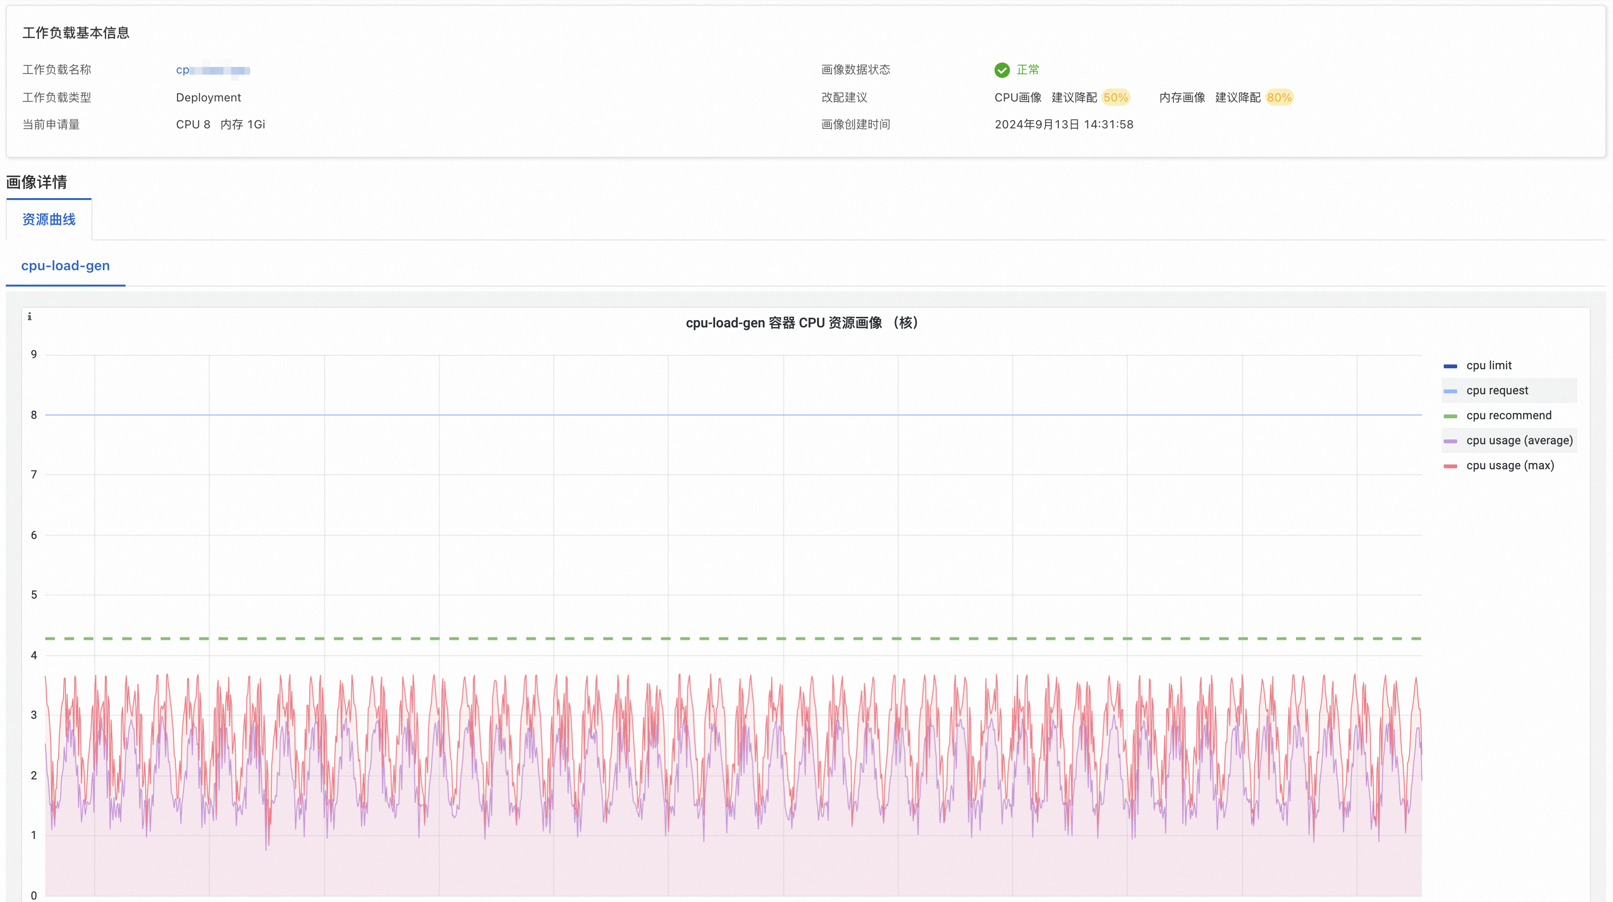The image size is (1613, 902).
Task: Click the cpu limit dark blue swatch
Action: (1450, 366)
